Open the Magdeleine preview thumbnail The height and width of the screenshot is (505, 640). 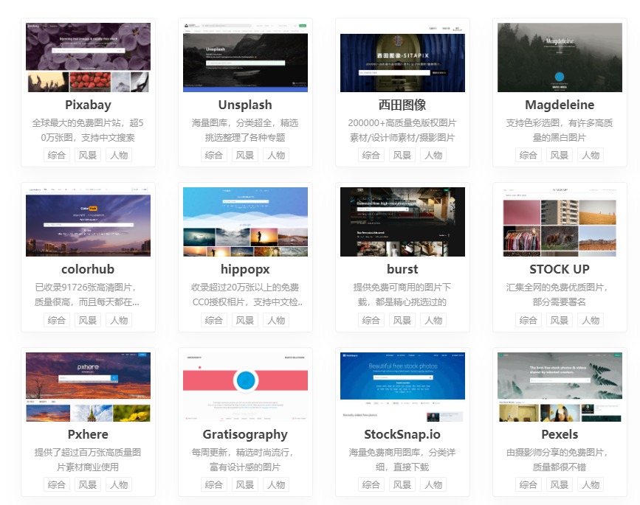click(x=560, y=58)
